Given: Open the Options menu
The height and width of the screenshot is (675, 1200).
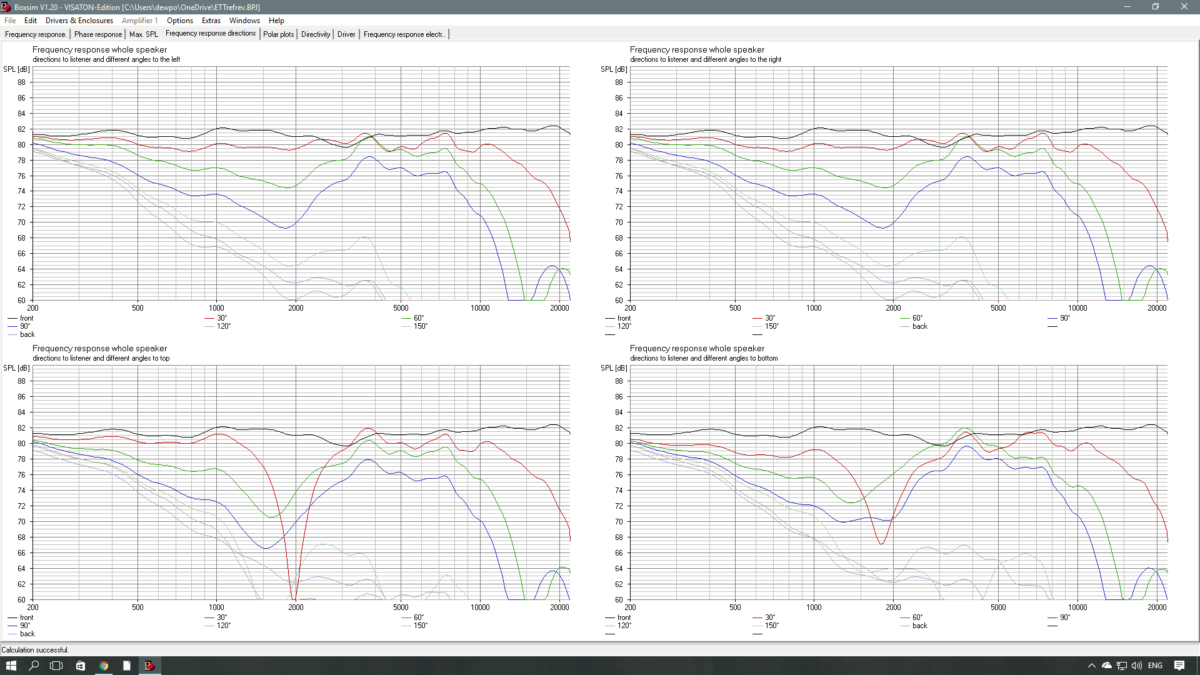Looking at the screenshot, I should [x=180, y=21].
